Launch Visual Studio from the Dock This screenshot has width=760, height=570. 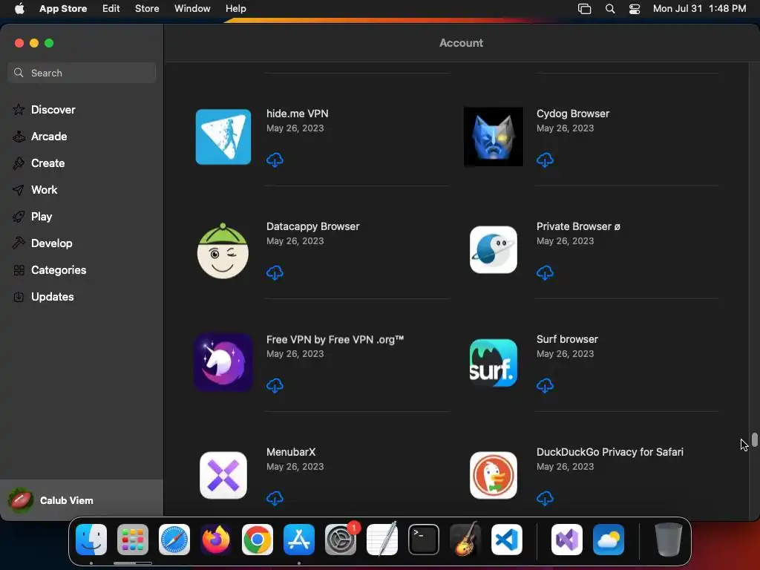click(567, 540)
